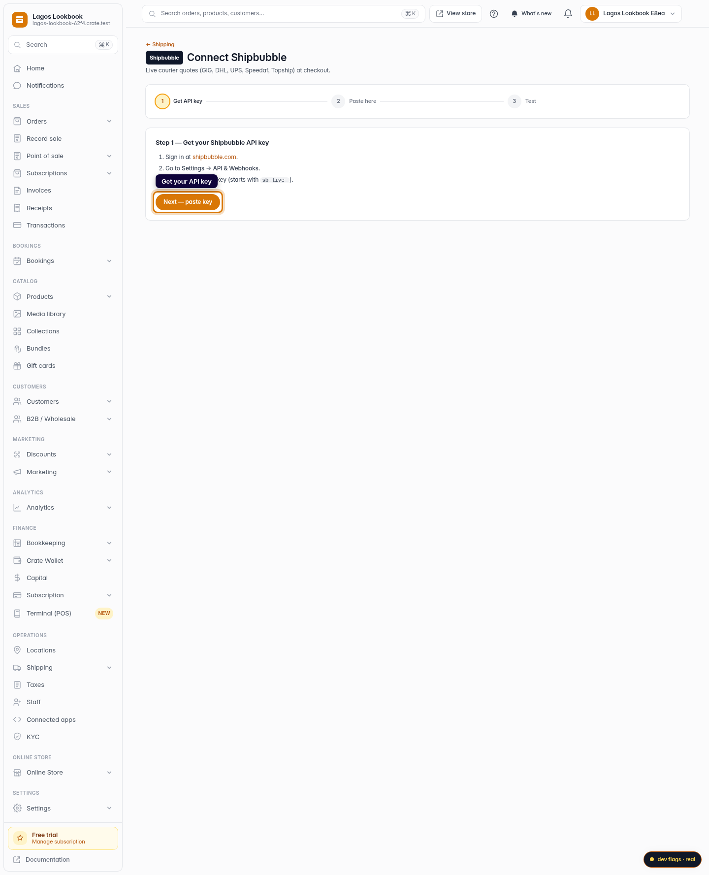
Task: Click the Invoices document icon
Action: pos(17,191)
